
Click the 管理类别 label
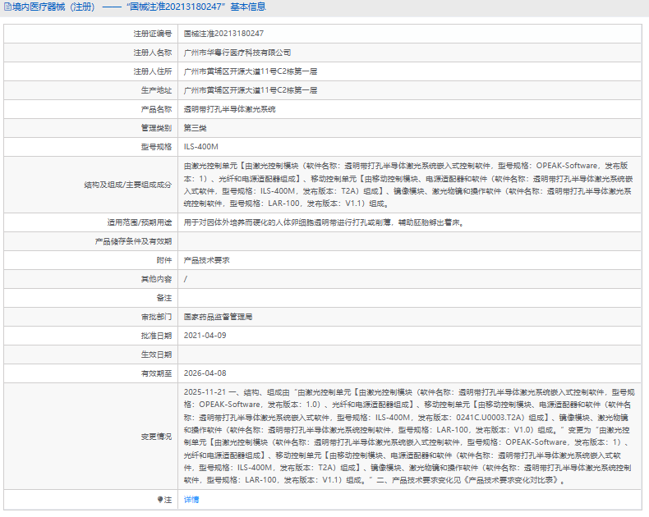click(156, 128)
